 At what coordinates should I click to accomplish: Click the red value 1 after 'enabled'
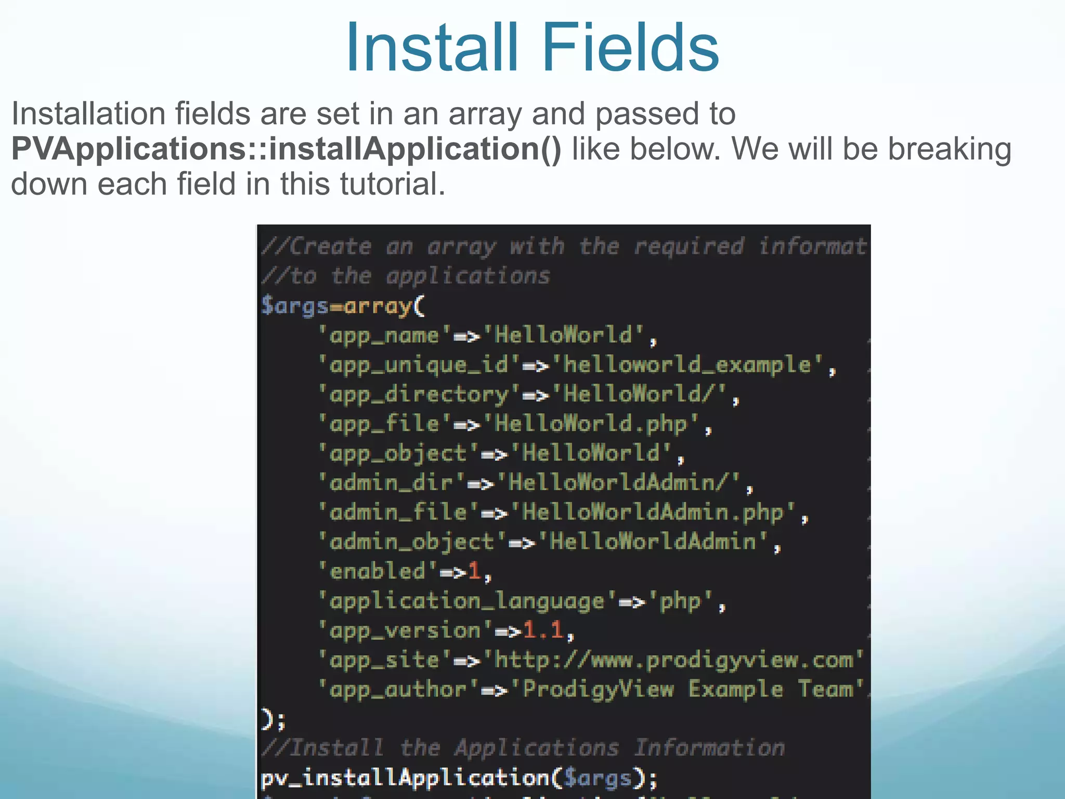(474, 571)
